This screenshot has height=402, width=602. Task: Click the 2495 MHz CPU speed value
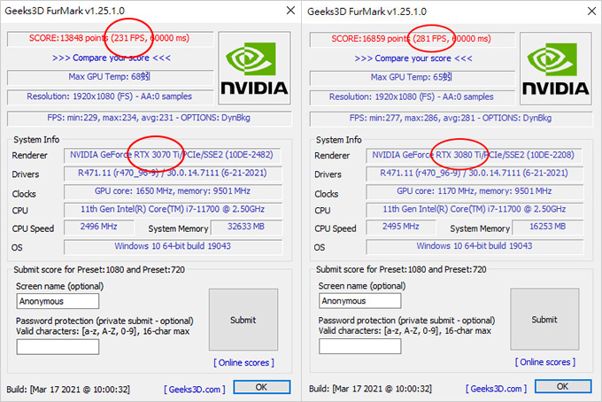click(x=401, y=227)
